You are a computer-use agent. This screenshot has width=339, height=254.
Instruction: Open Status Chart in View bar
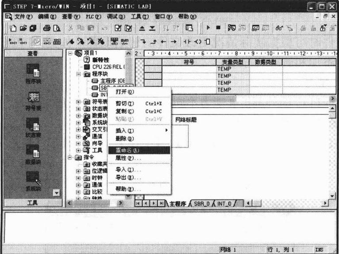33,128
